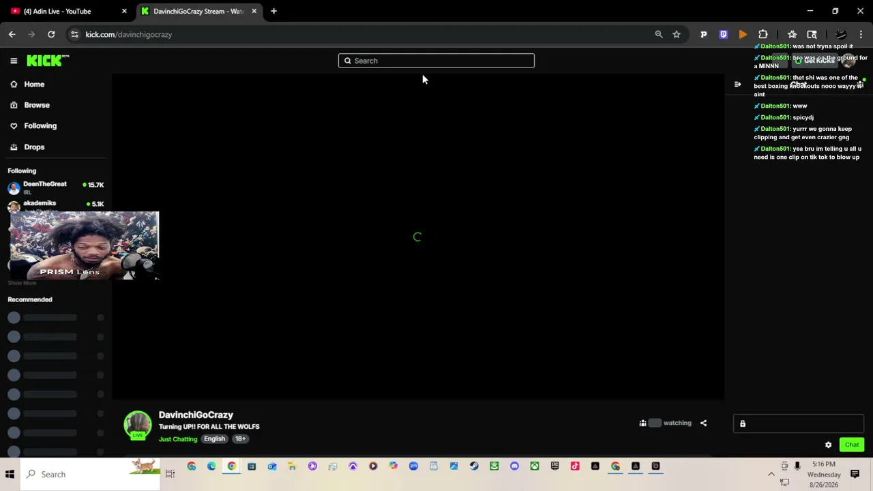Open chat settings gear icon
The image size is (873, 491).
(829, 445)
